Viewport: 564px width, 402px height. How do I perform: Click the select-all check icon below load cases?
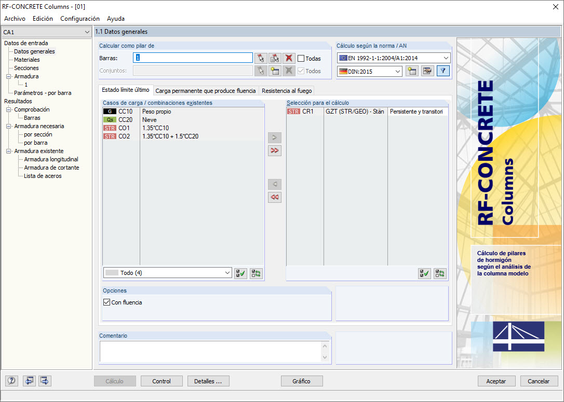point(240,273)
